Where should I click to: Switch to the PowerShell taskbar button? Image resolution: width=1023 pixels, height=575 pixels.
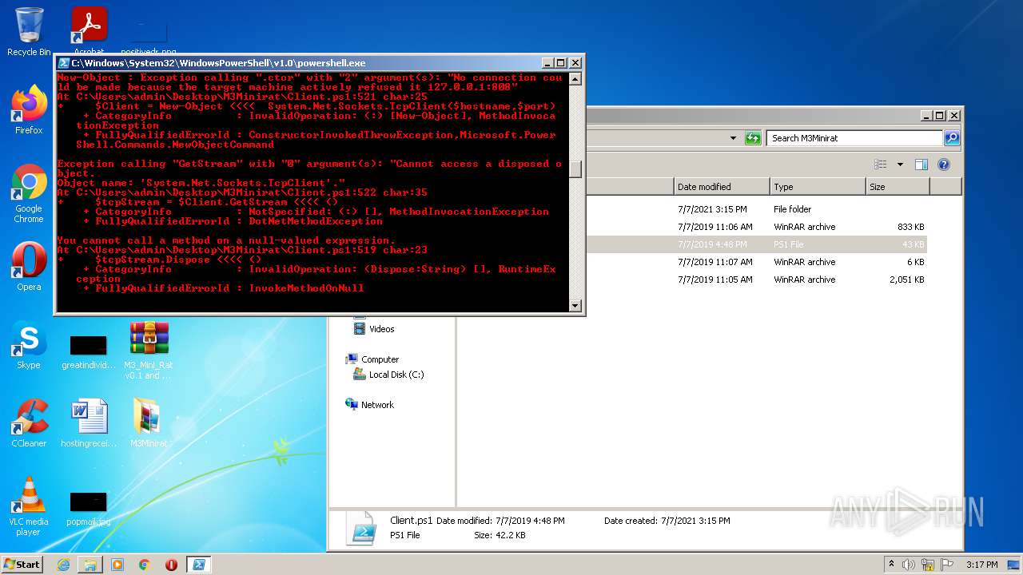point(199,565)
